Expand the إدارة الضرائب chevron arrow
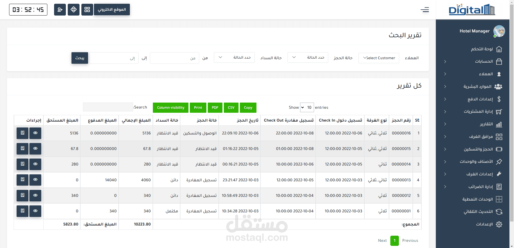The height and width of the screenshot is (248, 514). tap(445, 187)
